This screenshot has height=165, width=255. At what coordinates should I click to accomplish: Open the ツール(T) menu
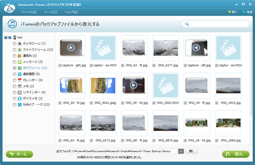tap(51, 12)
